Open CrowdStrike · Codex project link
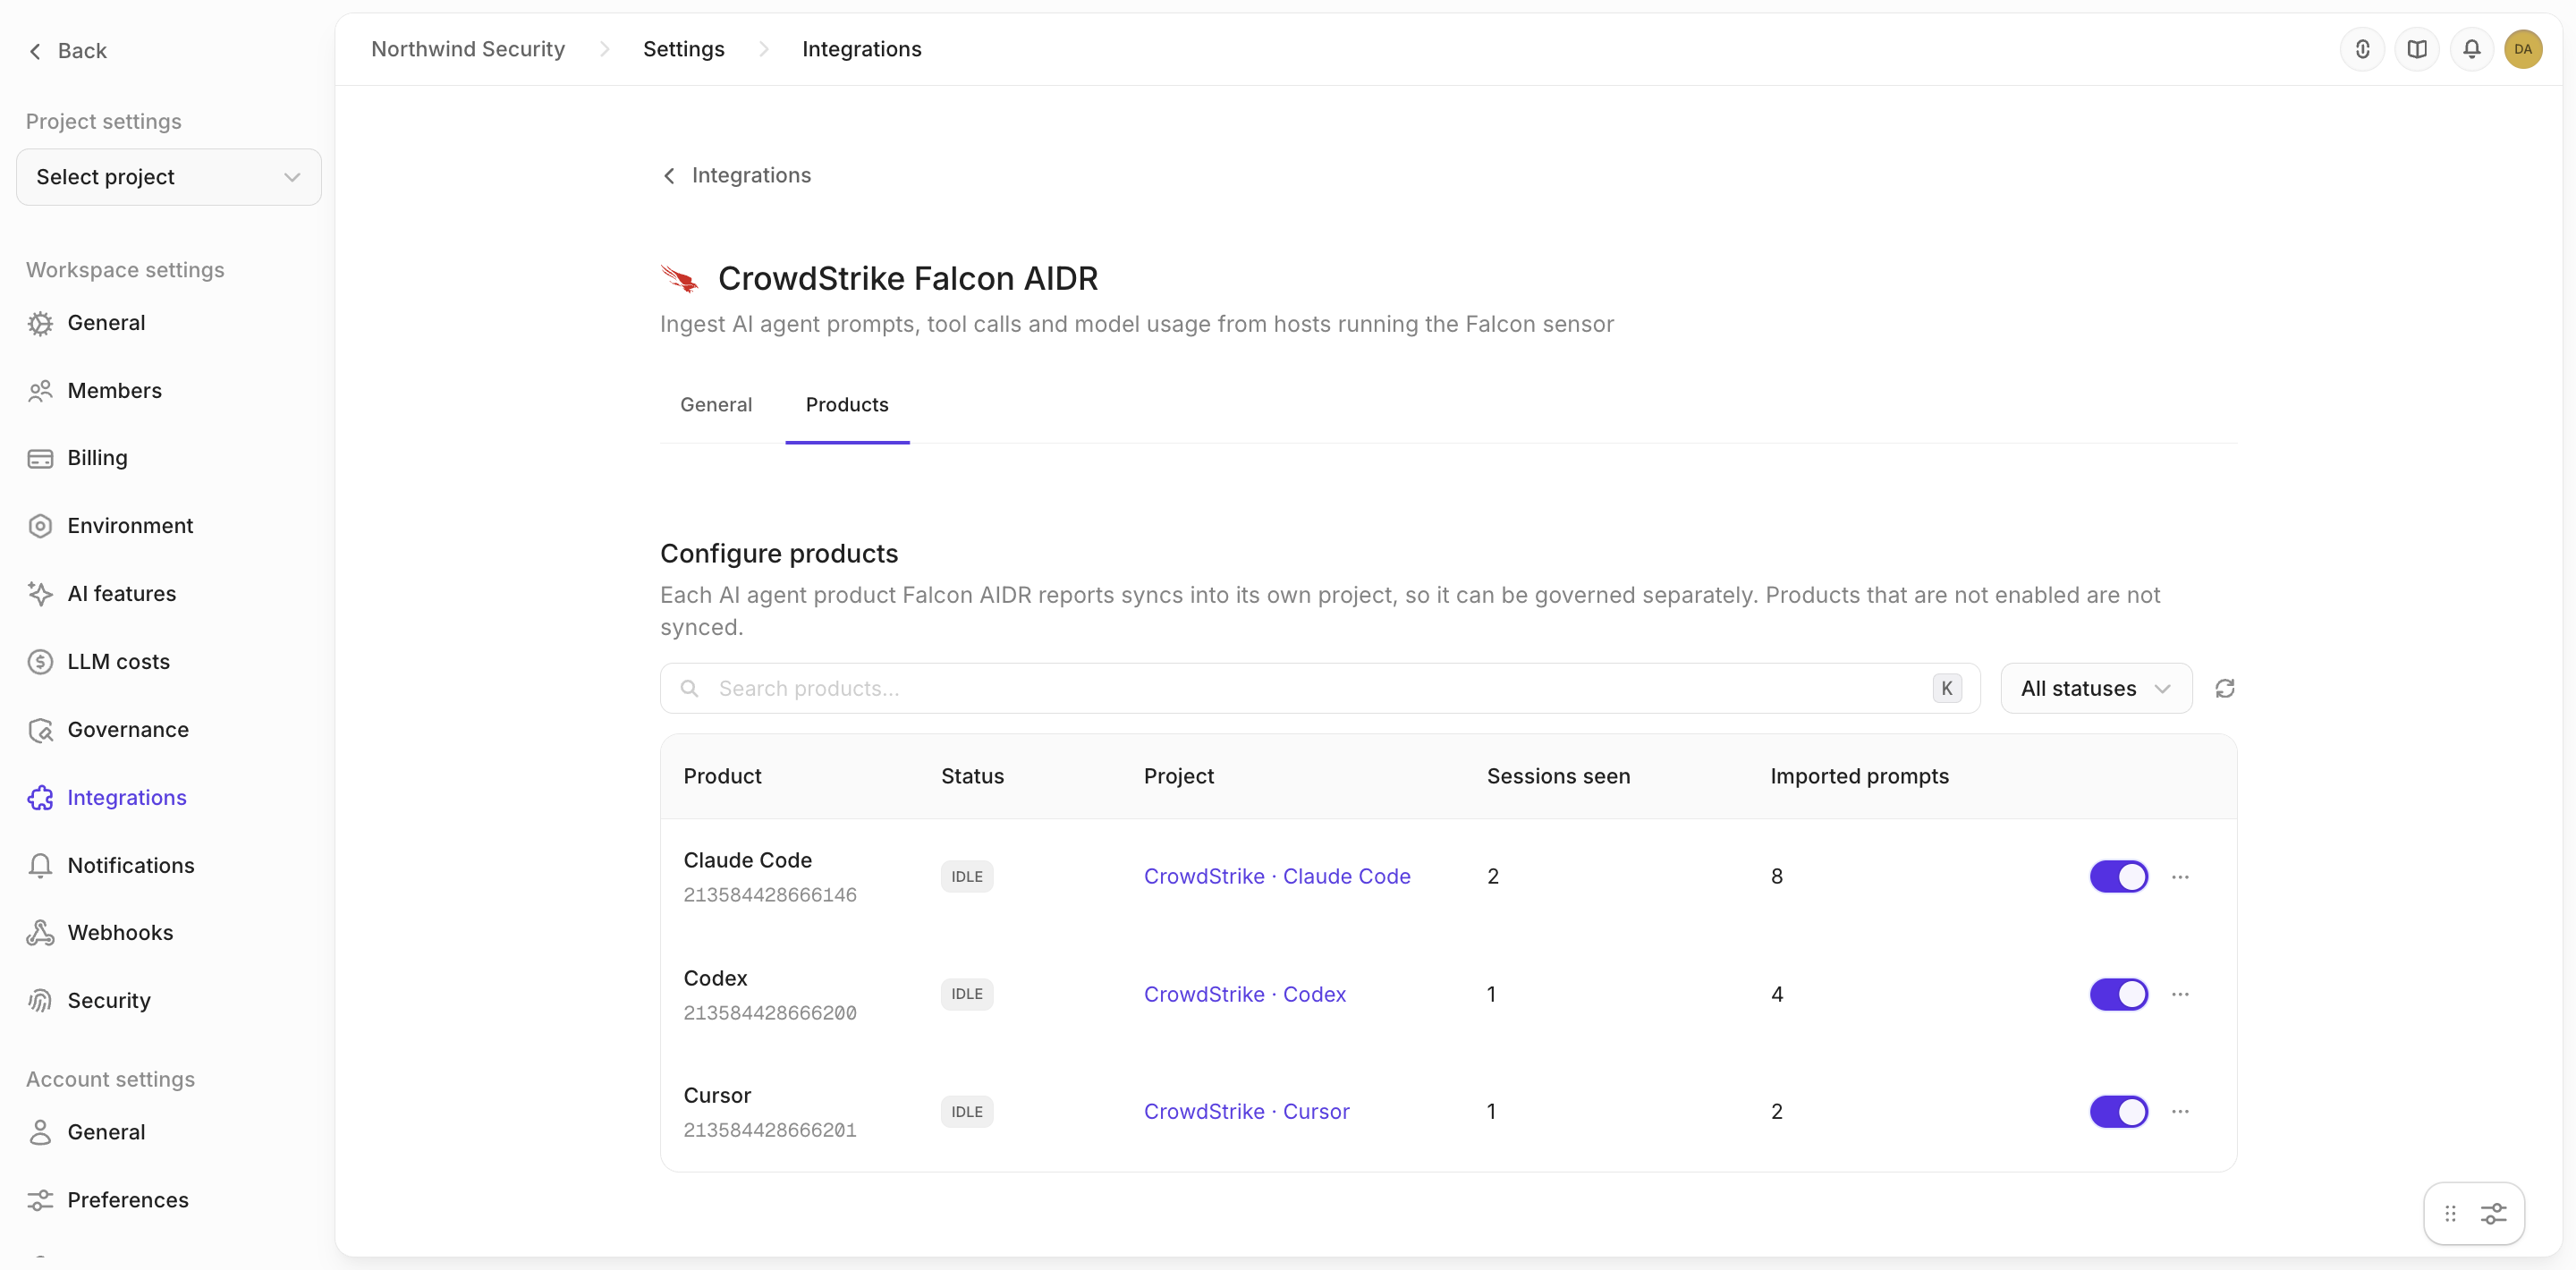The image size is (2576, 1270). [1245, 994]
